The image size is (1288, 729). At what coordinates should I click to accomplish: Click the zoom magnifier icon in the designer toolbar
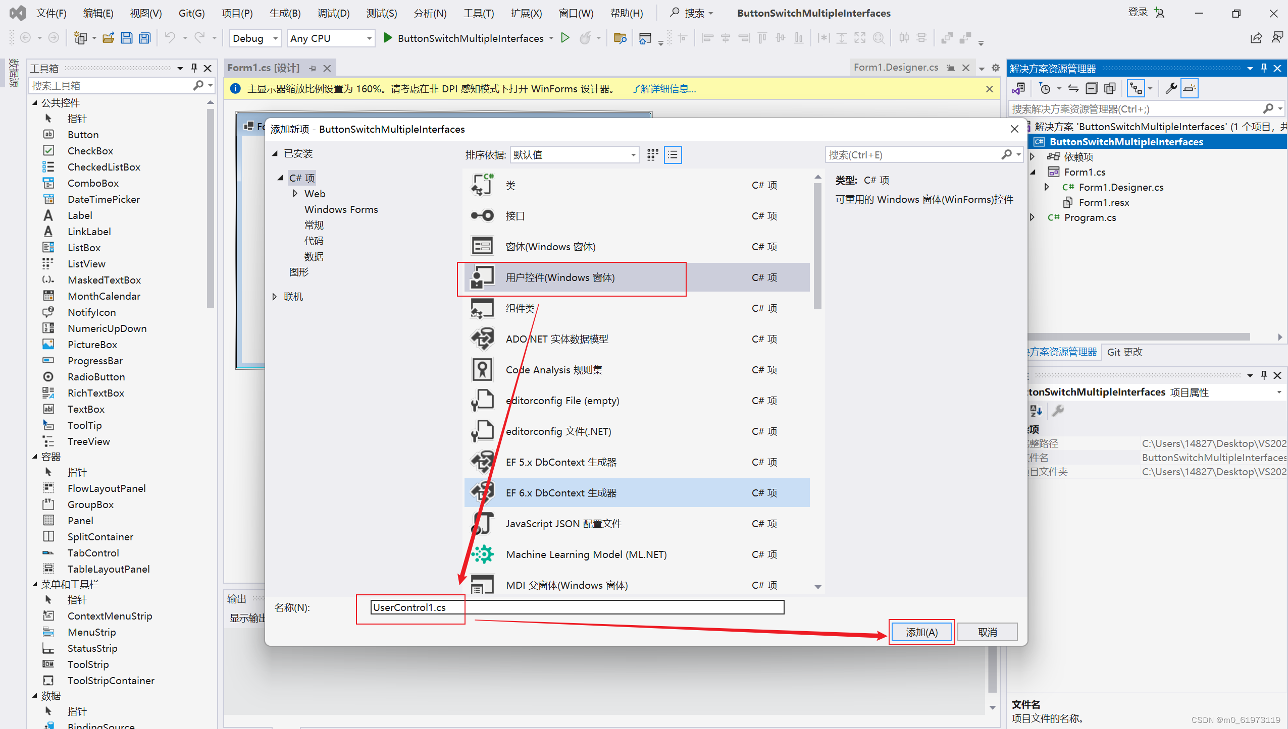coord(879,38)
